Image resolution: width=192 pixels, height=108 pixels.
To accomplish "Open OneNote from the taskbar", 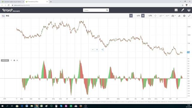I will (66, 106).
